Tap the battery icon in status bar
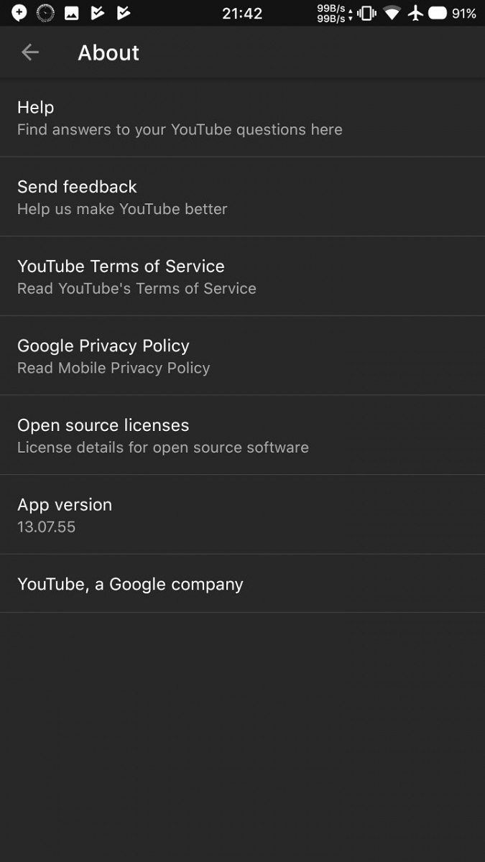Screen dimensions: 485x862 [438, 13]
